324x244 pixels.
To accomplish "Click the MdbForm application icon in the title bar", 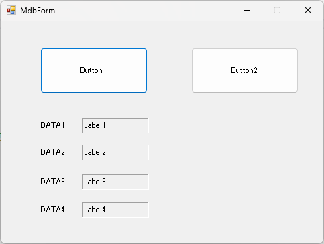I will point(11,10).
